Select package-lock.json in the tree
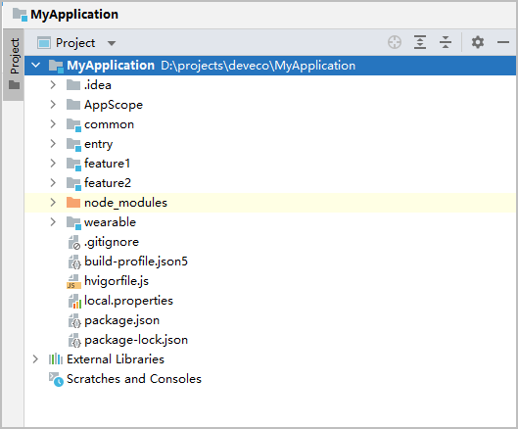 point(136,340)
